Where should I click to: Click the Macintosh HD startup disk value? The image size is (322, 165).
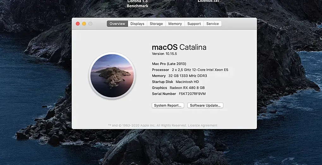pos(187,82)
